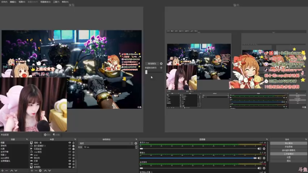Click 停止推流 button

[288, 143]
